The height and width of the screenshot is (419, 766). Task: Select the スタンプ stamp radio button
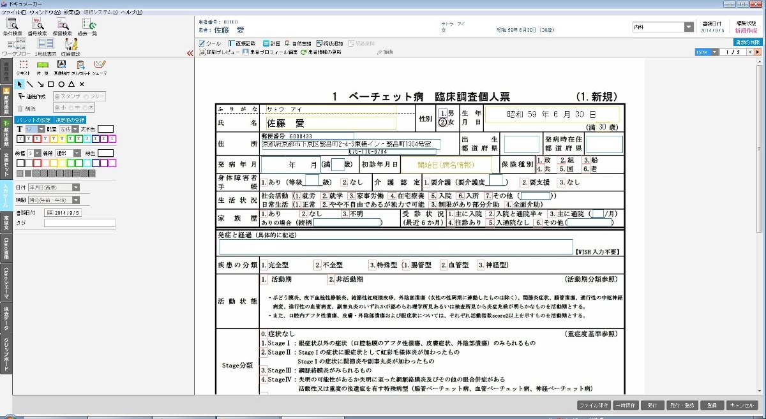(x=57, y=96)
